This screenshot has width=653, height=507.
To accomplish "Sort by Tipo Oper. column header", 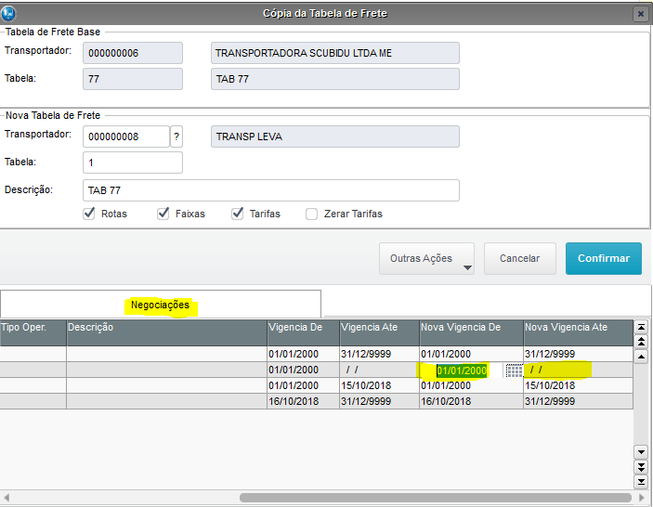I will (x=33, y=332).
